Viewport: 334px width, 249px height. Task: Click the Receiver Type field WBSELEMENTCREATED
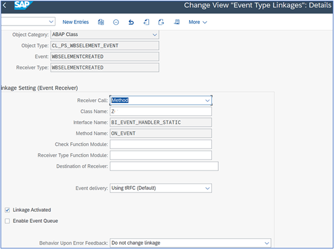pyautogui.click(x=105, y=68)
